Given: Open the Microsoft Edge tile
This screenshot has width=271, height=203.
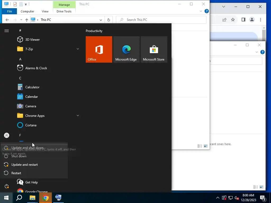Looking at the screenshot, I should point(126,49).
